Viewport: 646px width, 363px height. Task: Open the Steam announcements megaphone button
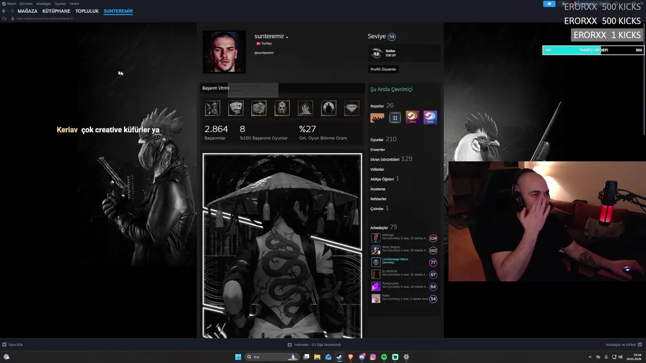(x=549, y=4)
